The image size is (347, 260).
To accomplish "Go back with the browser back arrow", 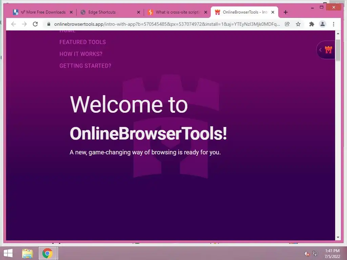I will [x=14, y=24].
